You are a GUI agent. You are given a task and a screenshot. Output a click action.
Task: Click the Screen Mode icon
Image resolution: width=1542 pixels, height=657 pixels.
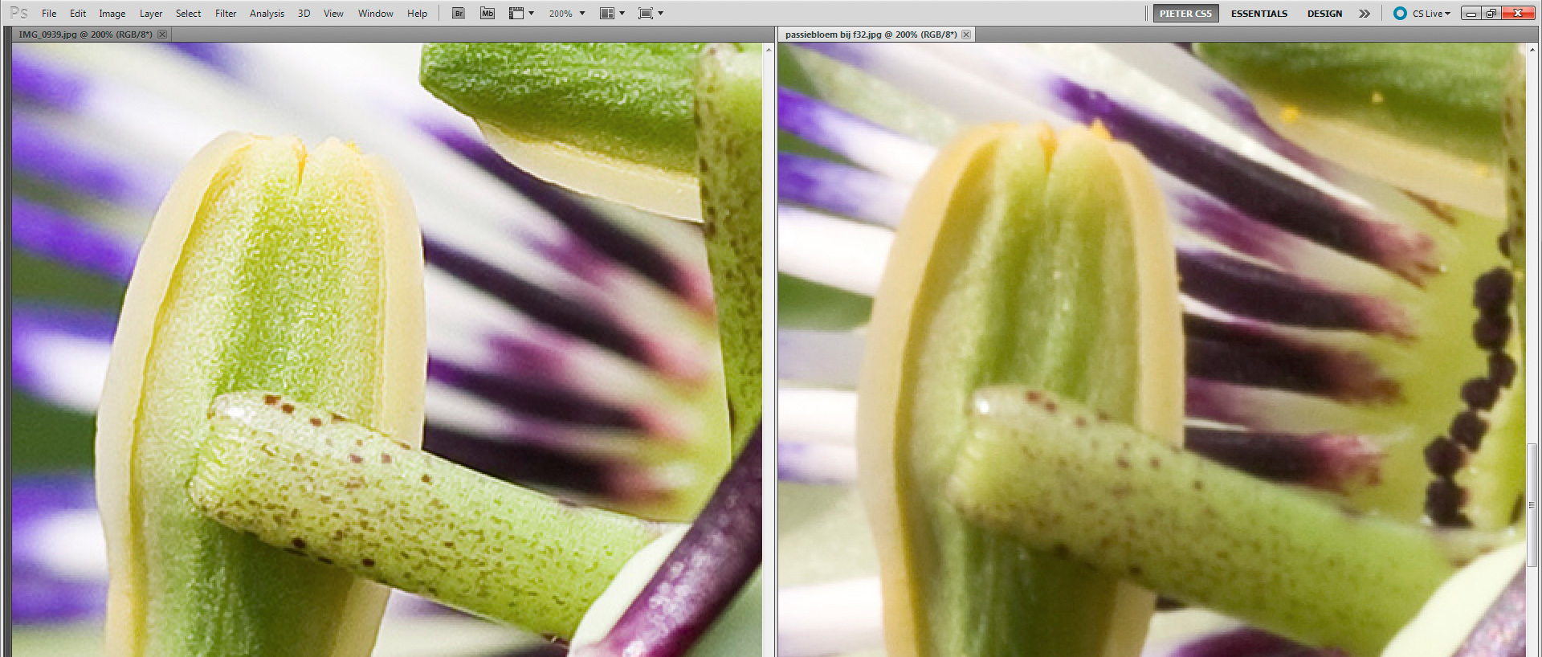(646, 14)
